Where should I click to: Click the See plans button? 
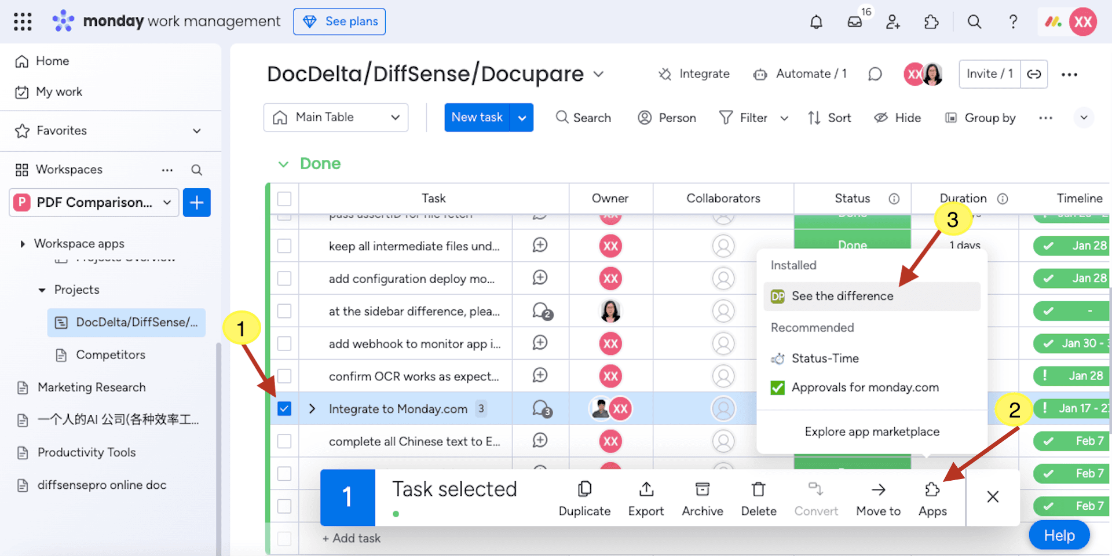[339, 21]
